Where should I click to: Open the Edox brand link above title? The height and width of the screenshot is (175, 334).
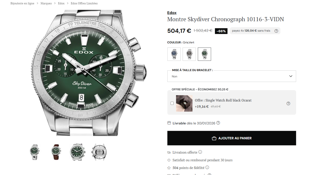click(172, 13)
